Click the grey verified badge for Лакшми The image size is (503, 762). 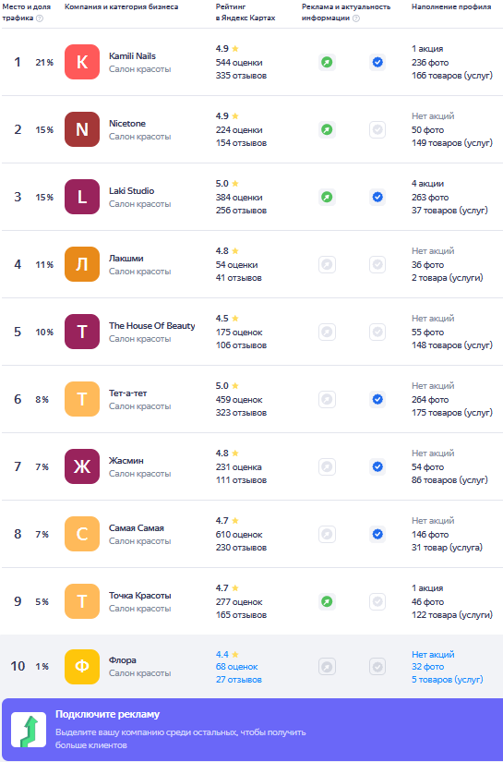click(x=377, y=265)
